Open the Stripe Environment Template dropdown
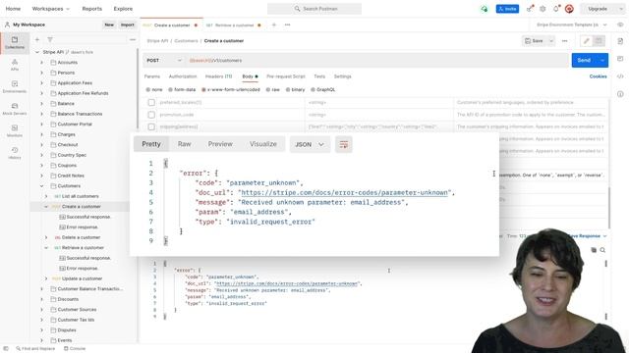This screenshot has width=629, height=353. (572, 25)
